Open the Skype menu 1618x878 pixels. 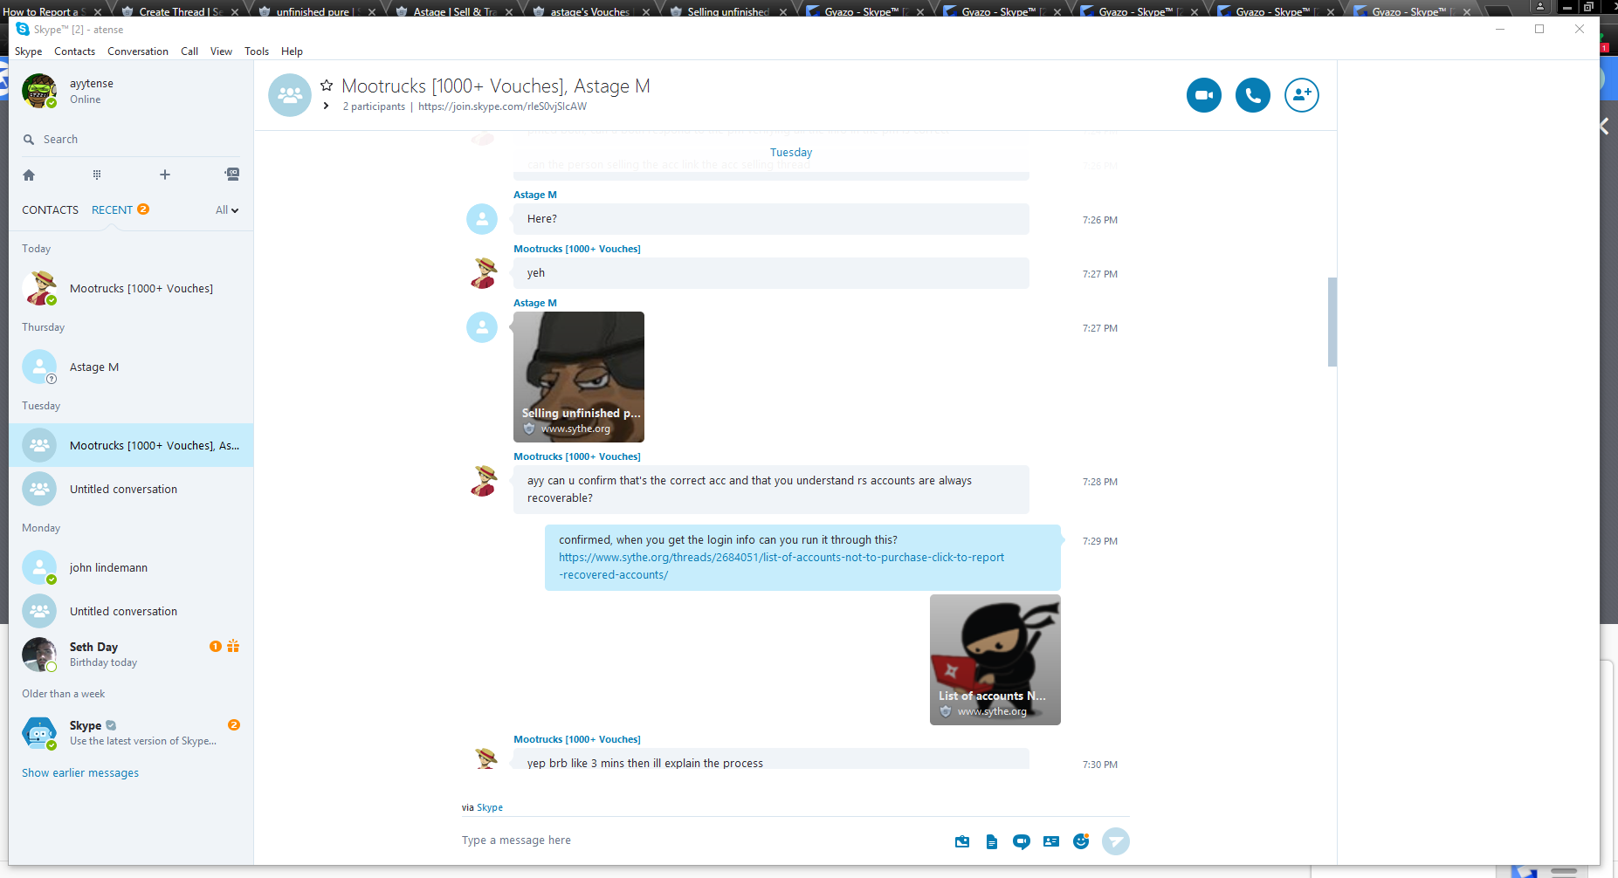click(x=29, y=51)
